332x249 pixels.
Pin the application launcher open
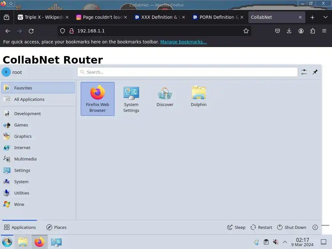315,72
